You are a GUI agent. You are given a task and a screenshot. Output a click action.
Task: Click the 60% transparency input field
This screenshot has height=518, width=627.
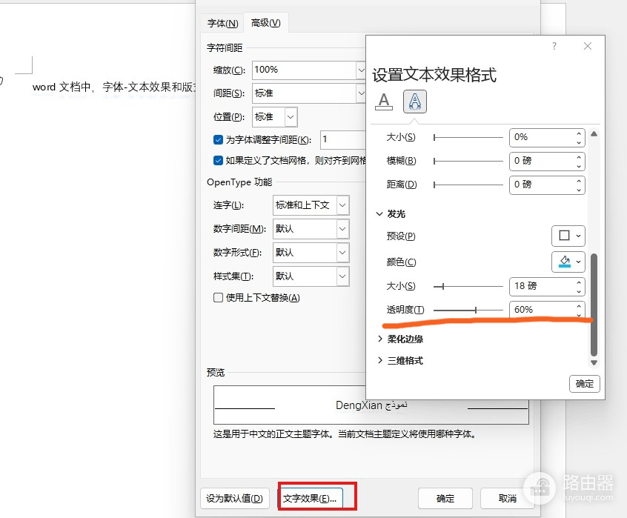[x=542, y=310]
